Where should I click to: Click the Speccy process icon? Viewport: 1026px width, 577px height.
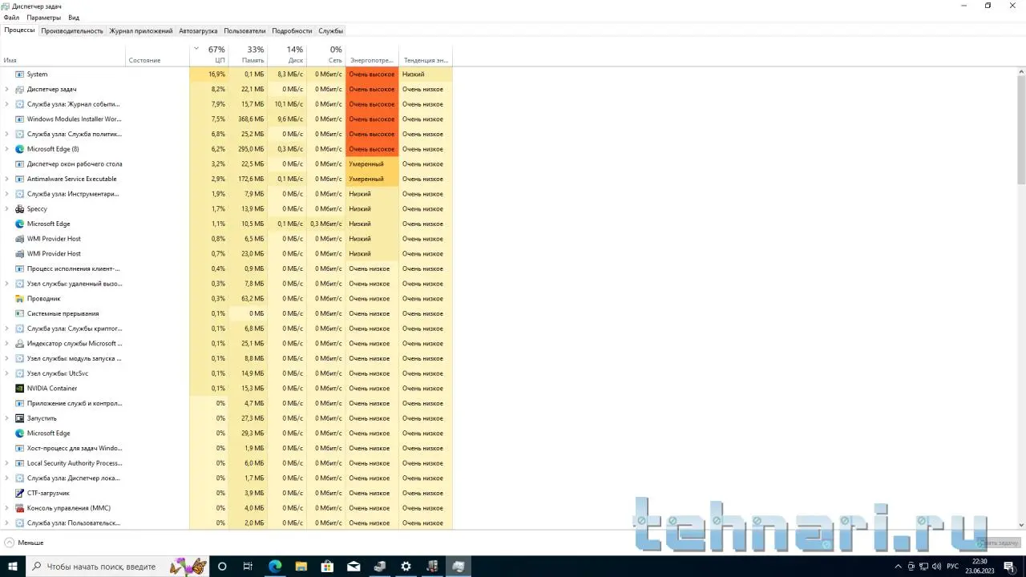tap(20, 209)
